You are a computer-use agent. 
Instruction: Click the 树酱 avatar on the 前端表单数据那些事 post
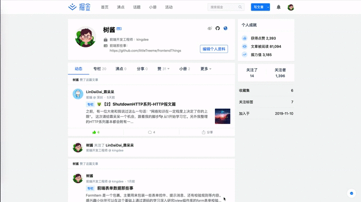coord(78,178)
